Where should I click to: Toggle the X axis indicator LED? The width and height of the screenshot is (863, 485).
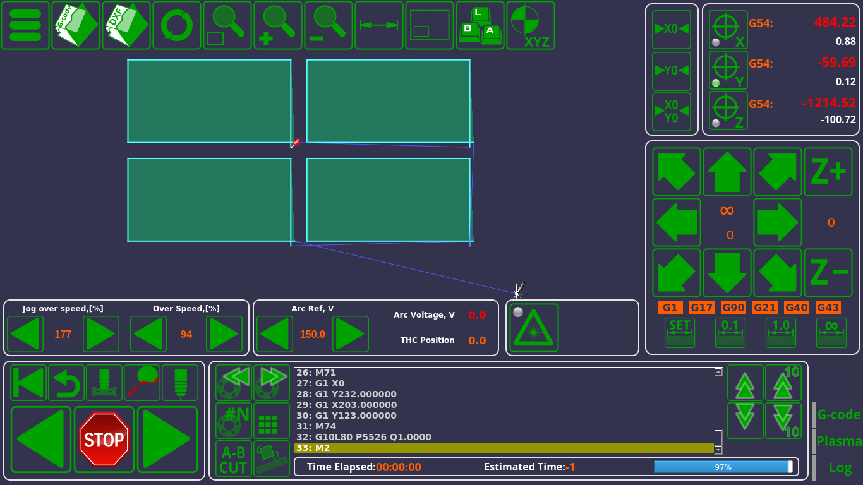[715, 43]
